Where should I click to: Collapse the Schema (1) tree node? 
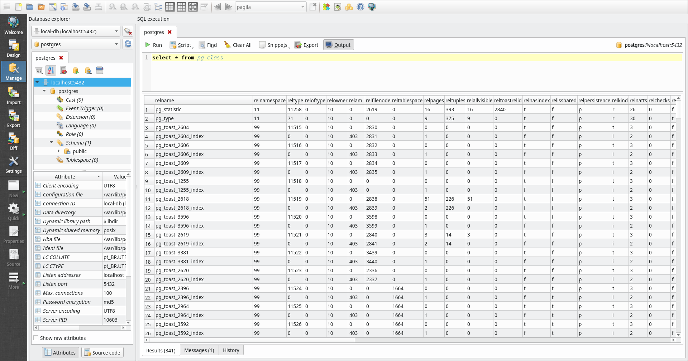click(x=52, y=143)
